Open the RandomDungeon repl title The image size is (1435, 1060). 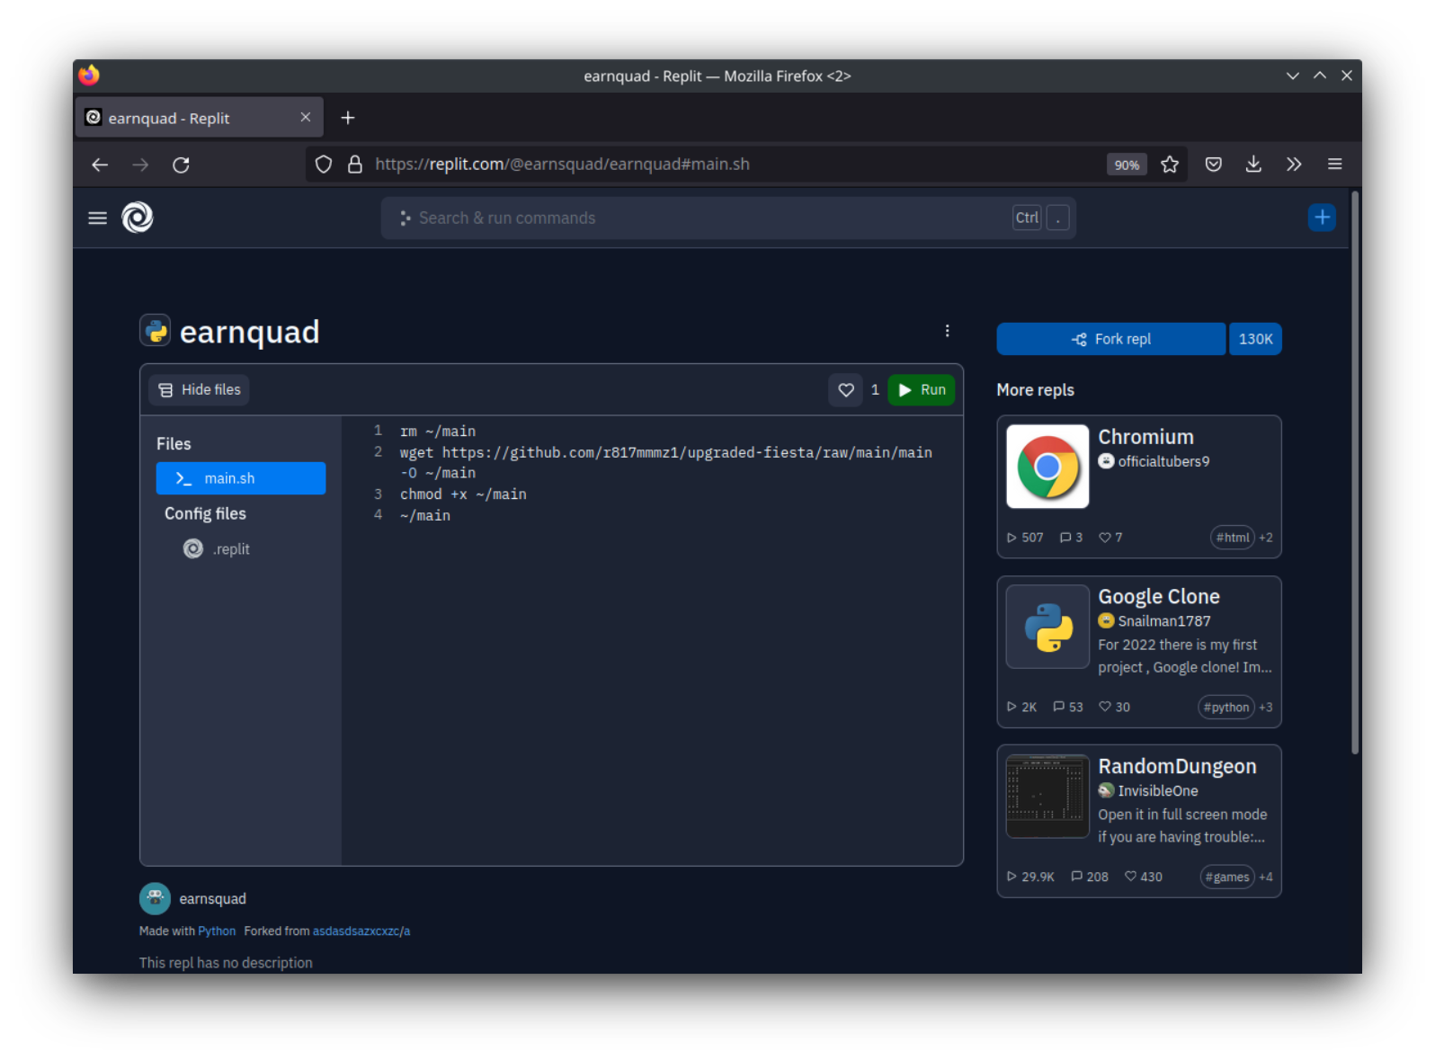1177,767
